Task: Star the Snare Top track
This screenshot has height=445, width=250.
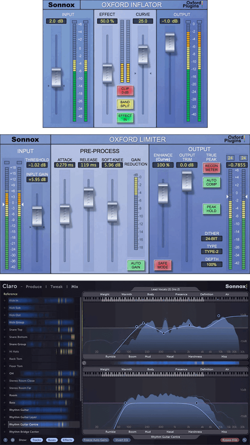Action: [5, 330]
